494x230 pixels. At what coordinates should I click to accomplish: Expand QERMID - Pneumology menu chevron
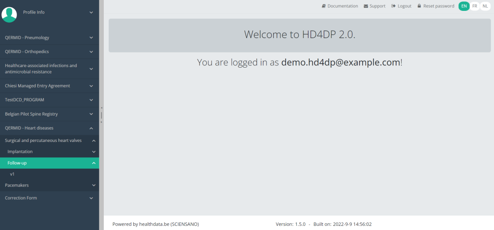[x=91, y=38]
